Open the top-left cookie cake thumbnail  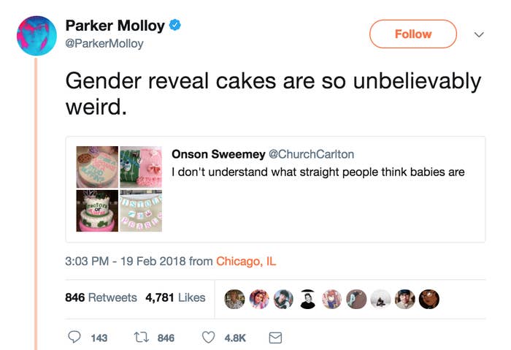(97, 167)
